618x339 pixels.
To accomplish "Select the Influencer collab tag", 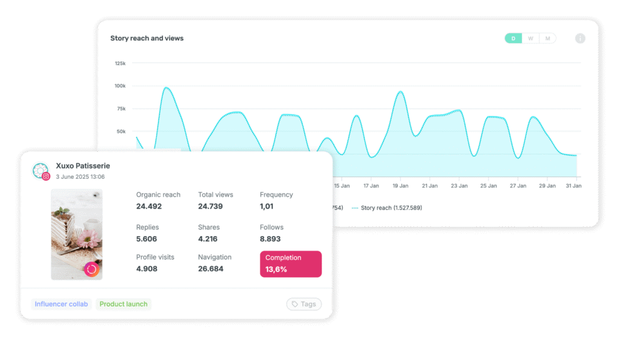I will tap(61, 304).
